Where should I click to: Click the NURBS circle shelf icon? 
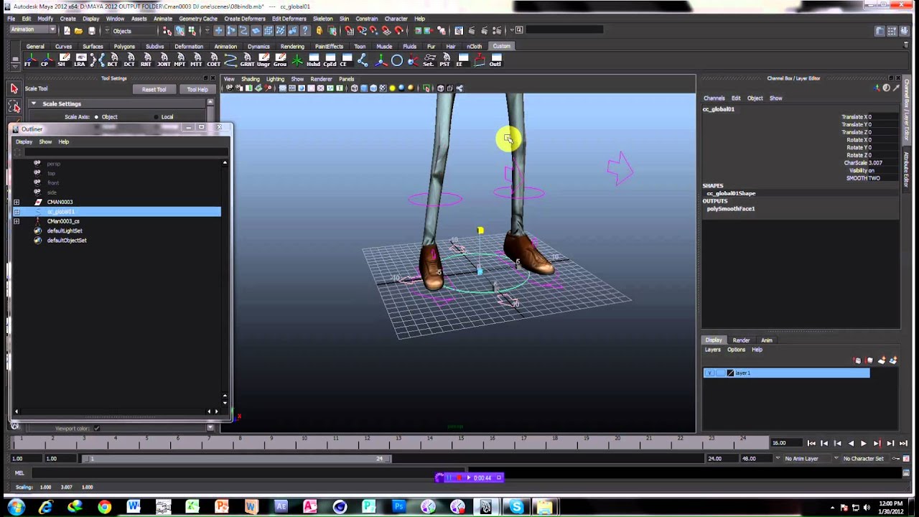click(x=396, y=60)
